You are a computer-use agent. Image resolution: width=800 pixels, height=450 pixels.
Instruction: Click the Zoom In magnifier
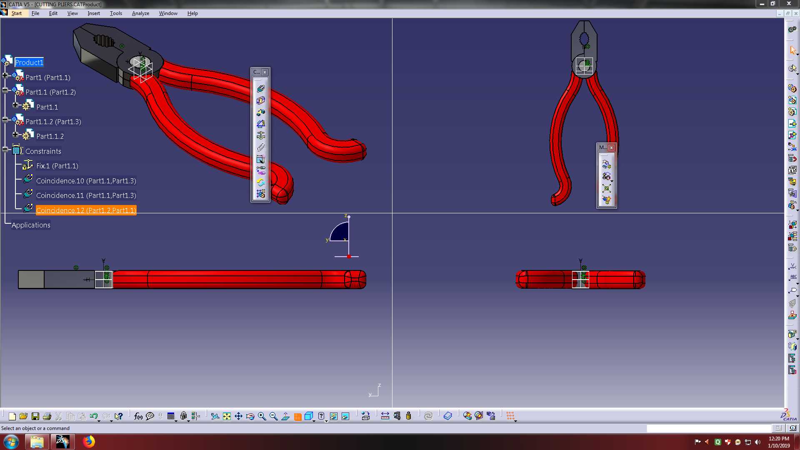(262, 416)
